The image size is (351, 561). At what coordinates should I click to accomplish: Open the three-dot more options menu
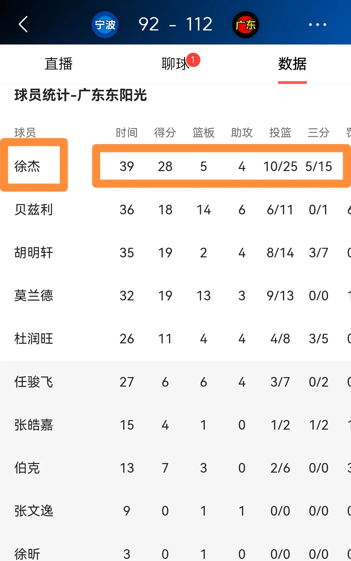pos(317,24)
